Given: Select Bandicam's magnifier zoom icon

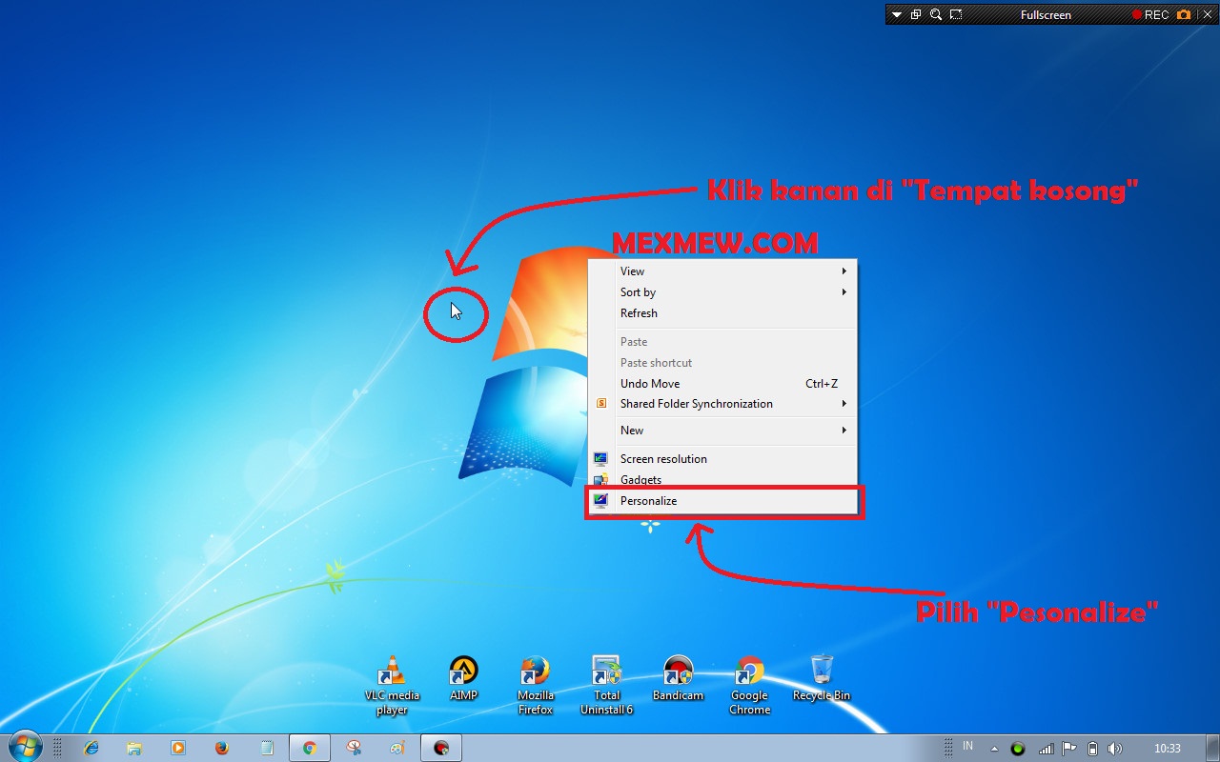Looking at the screenshot, I should (935, 14).
